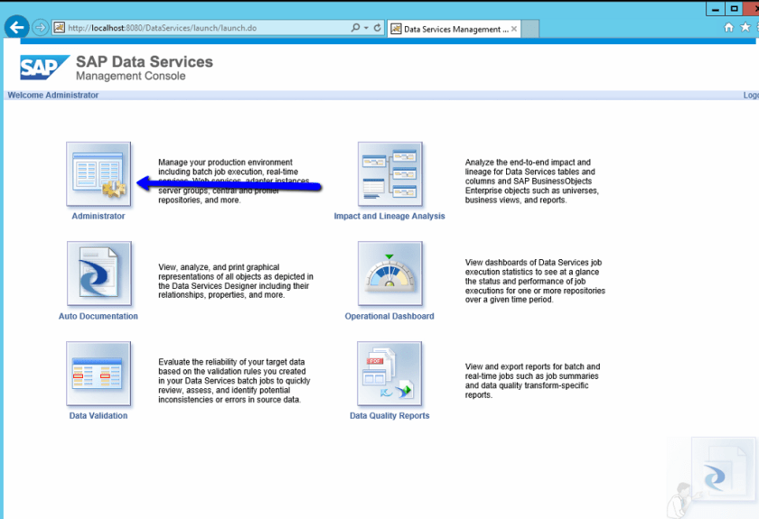Click the Impact and Lineage Analysis link

389,217
